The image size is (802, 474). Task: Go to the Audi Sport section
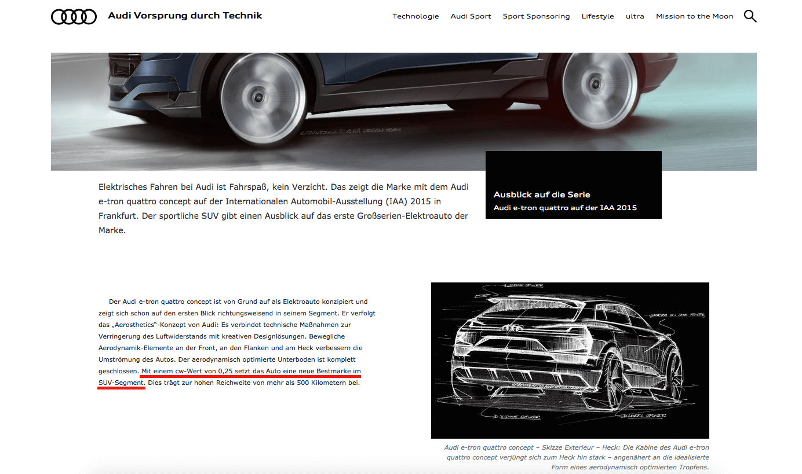coord(471,16)
